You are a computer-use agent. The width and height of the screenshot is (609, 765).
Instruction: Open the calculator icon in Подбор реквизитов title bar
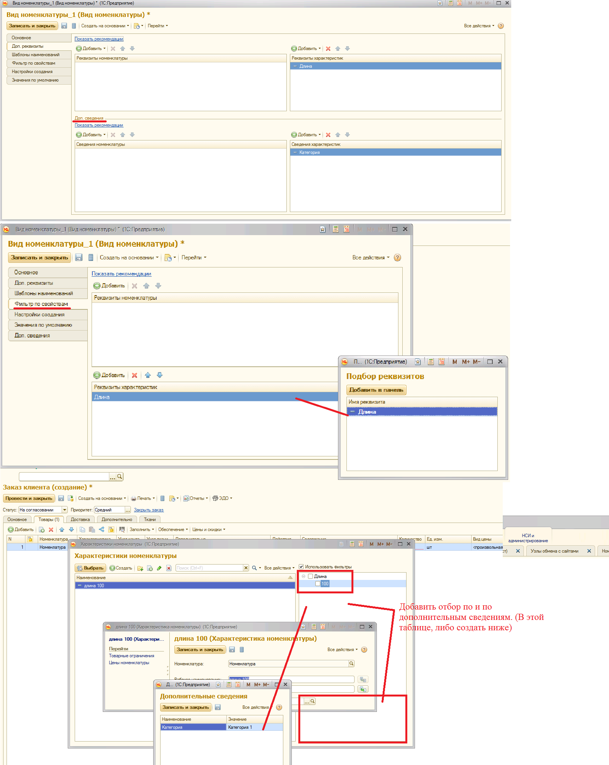431,362
